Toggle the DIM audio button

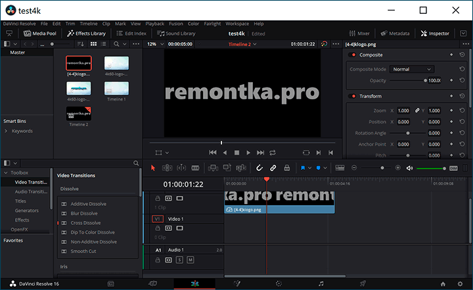coord(453,168)
